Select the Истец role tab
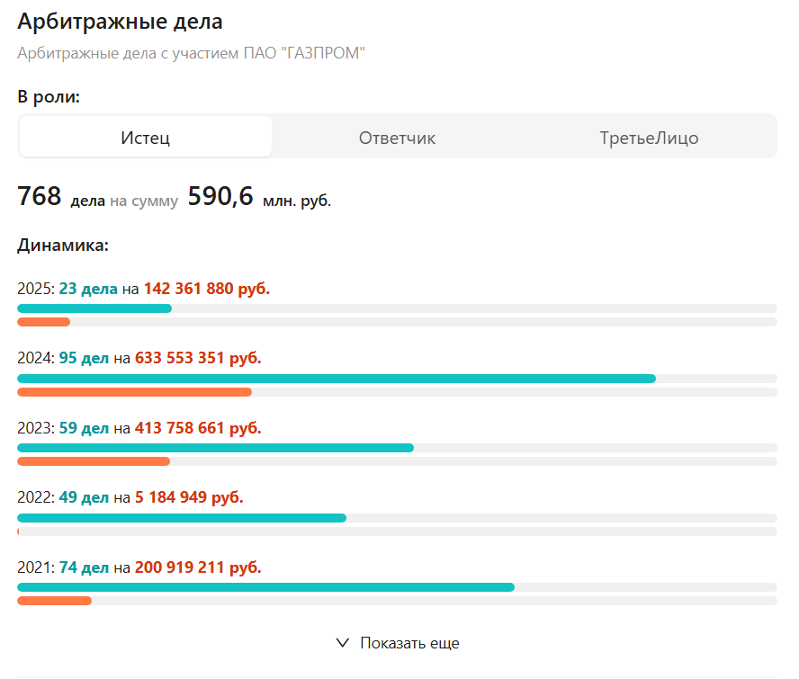This screenshot has width=799, height=679. pos(146,138)
